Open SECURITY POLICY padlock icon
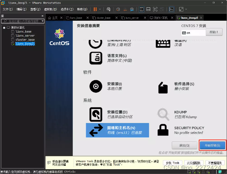This screenshot has height=174, width=227. 163,130
